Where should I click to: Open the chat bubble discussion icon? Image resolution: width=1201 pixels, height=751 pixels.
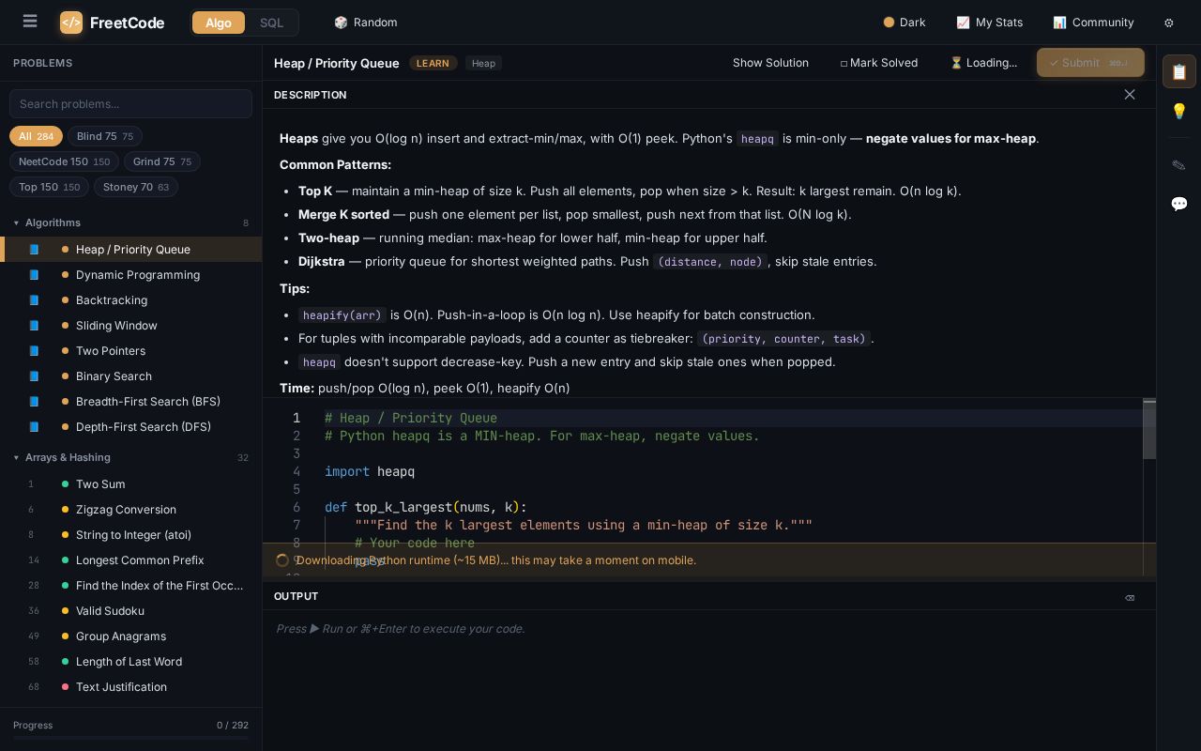click(x=1179, y=204)
